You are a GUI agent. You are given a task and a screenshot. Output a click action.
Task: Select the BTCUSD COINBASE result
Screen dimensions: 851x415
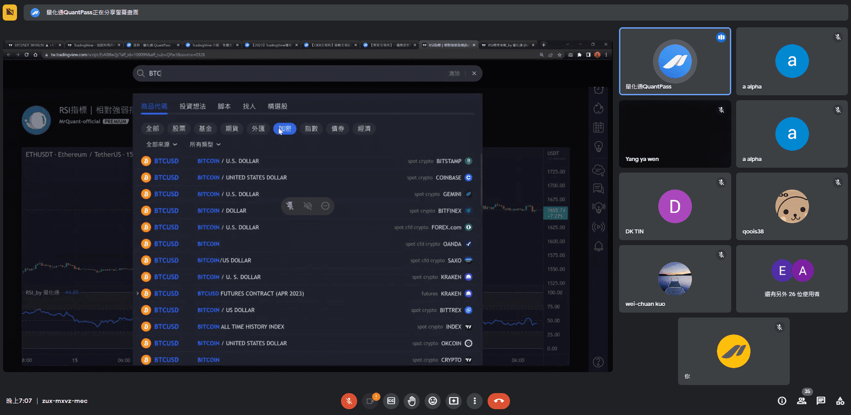point(307,178)
